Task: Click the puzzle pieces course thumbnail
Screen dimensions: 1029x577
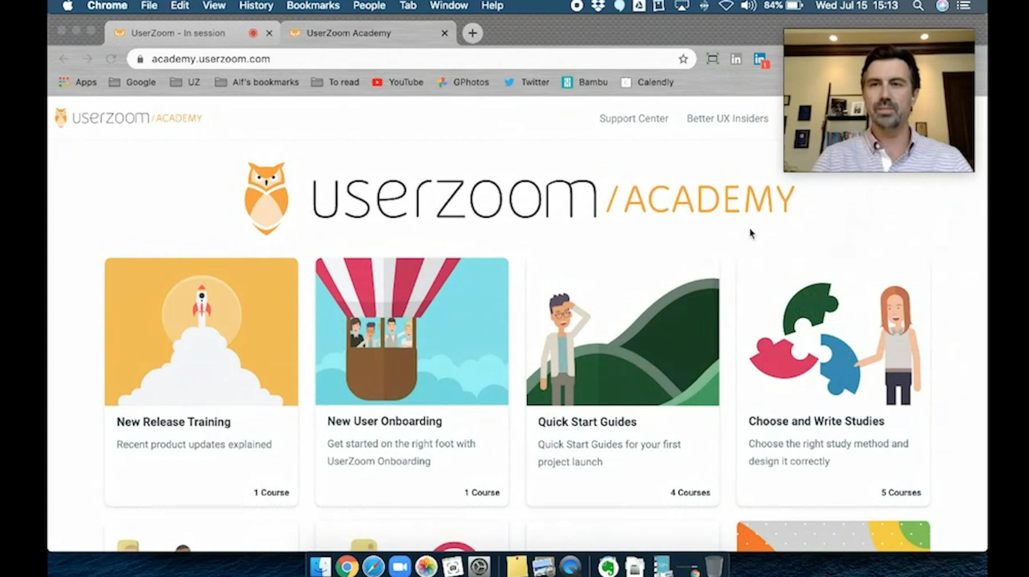Action: point(833,332)
